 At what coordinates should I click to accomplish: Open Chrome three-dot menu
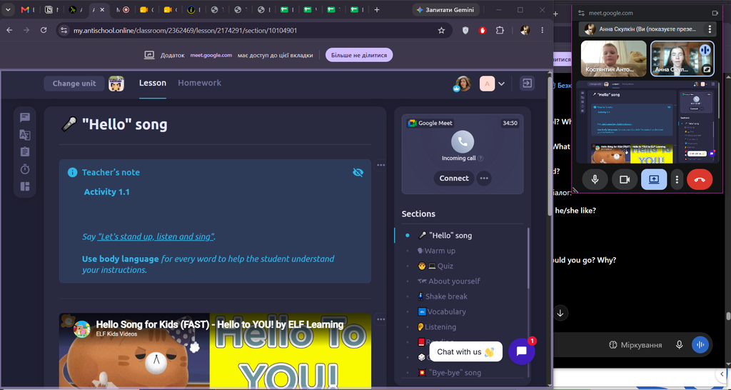click(x=543, y=30)
